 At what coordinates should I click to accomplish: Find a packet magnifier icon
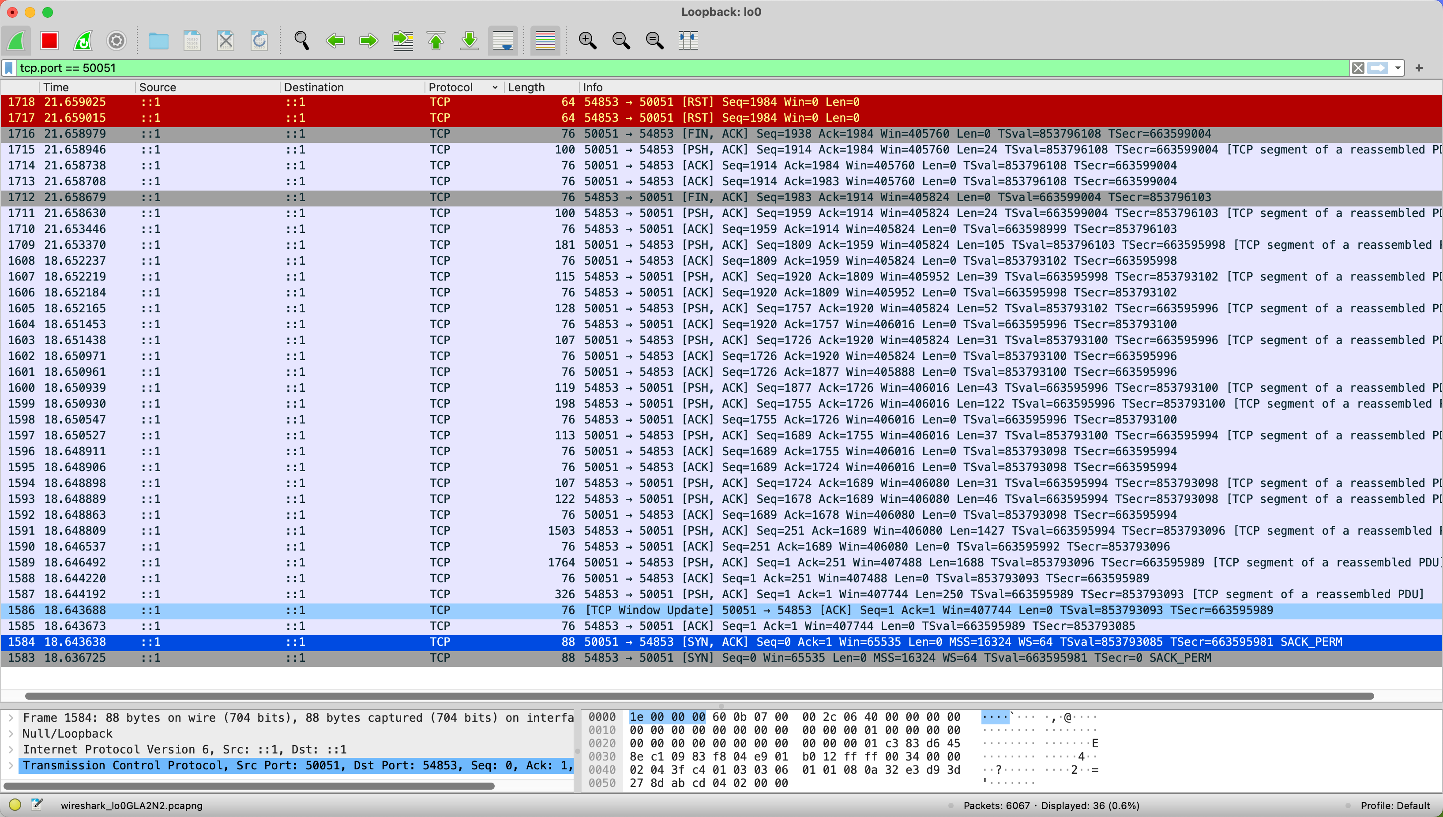pyautogui.click(x=302, y=41)
